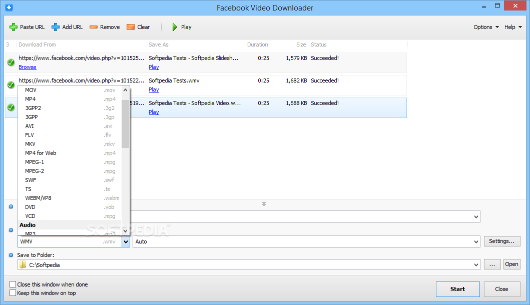Click the Status column header
This screenshot has width=530, height=305.
319,44
